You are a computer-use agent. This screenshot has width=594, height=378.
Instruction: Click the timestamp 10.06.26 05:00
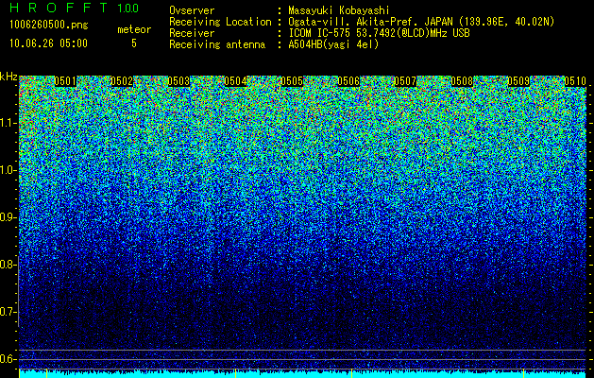pos(48,43)
